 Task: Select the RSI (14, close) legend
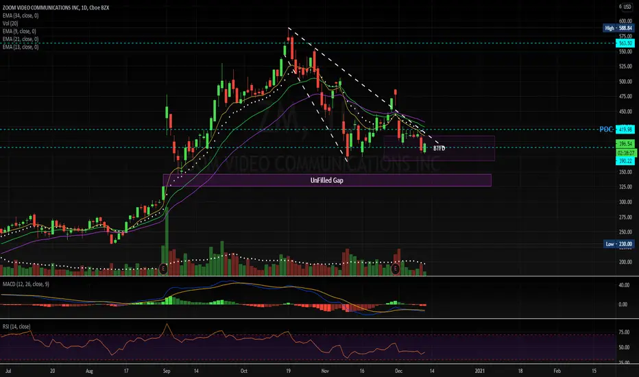click(16, 326)
